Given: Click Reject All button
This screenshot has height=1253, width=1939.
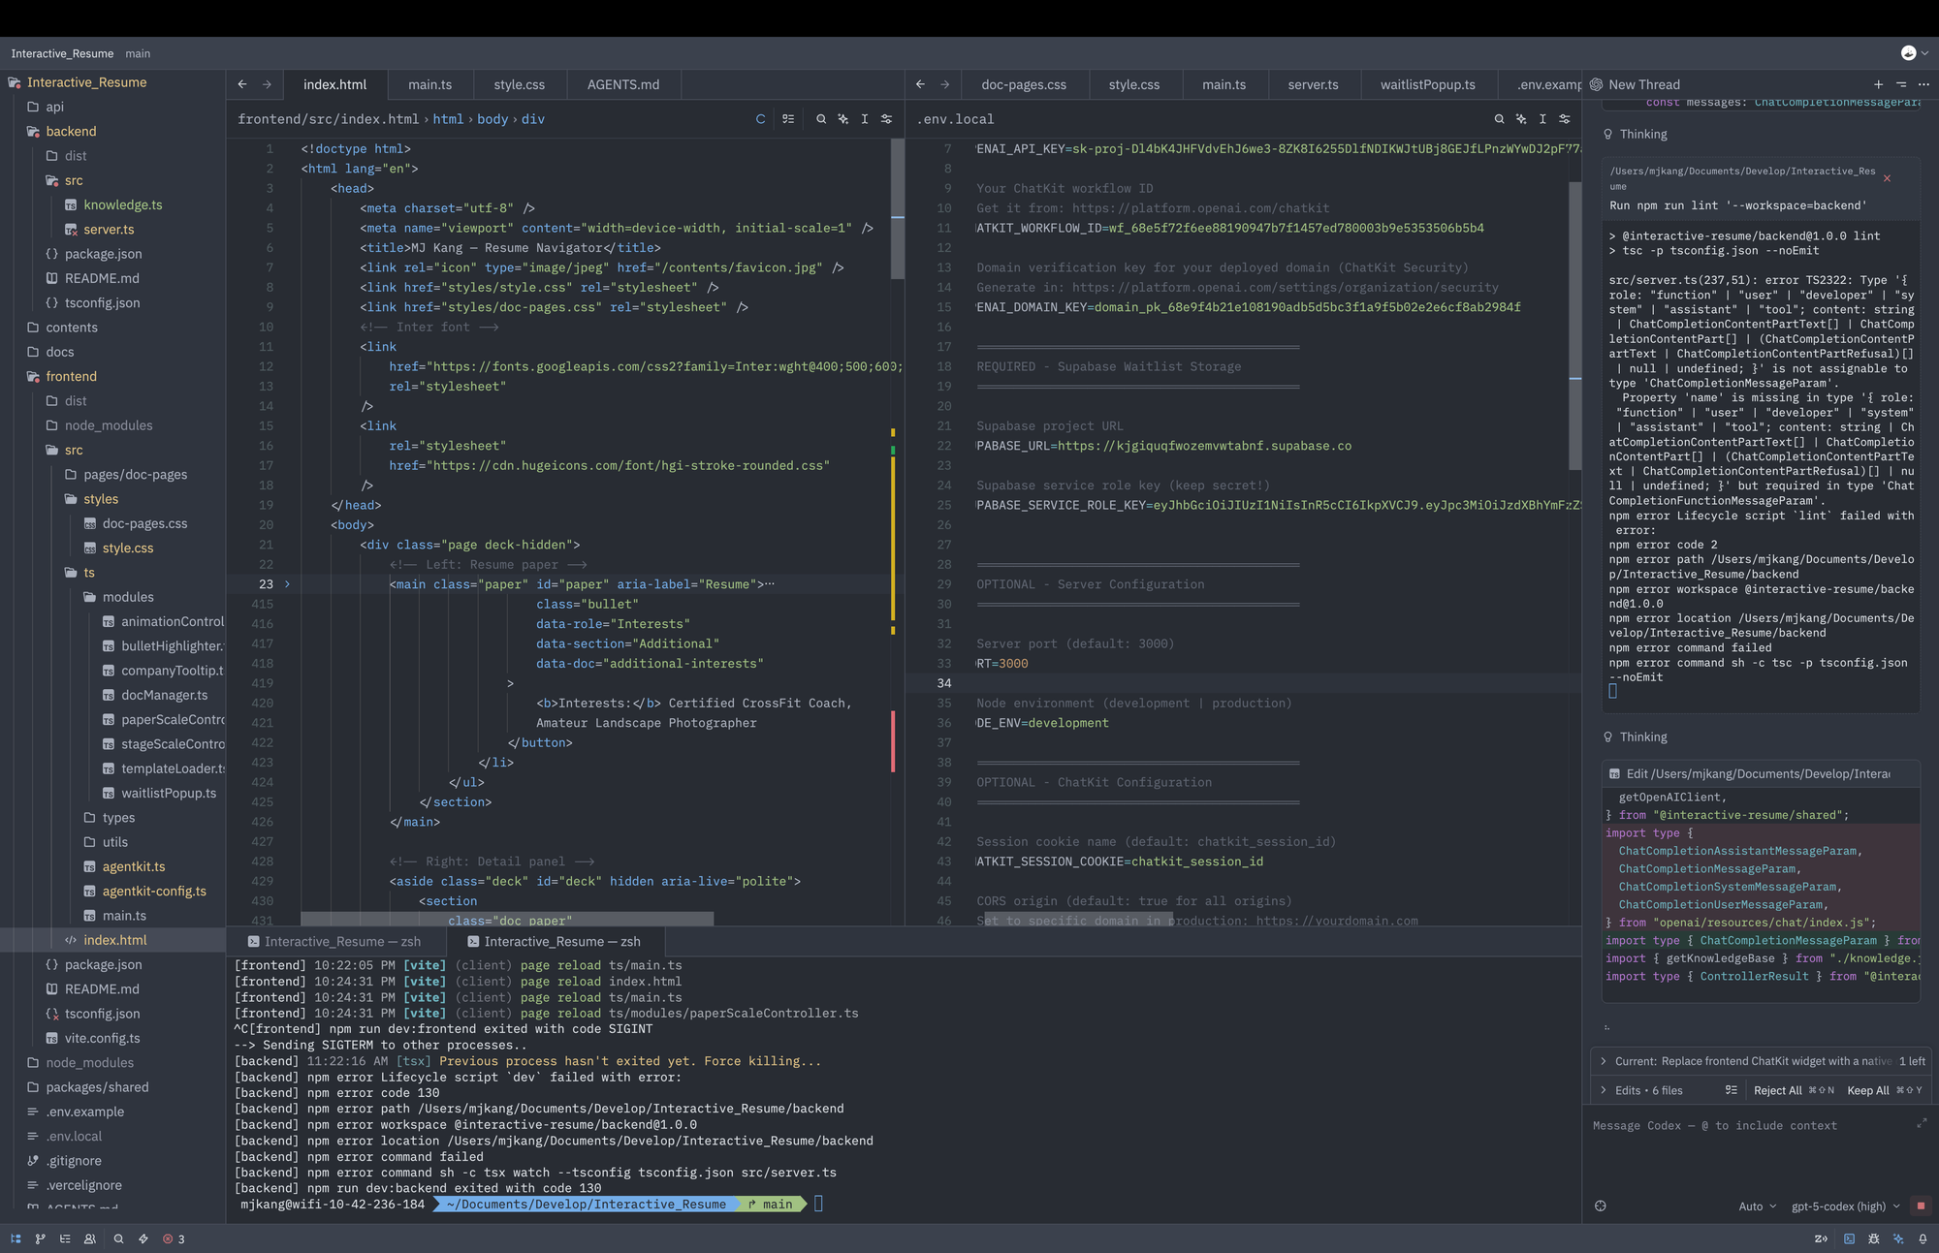Looking at the screenshot, I should (x=1777, y=1090).
